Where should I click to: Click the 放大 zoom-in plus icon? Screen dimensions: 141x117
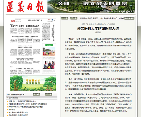pos(105,18)
